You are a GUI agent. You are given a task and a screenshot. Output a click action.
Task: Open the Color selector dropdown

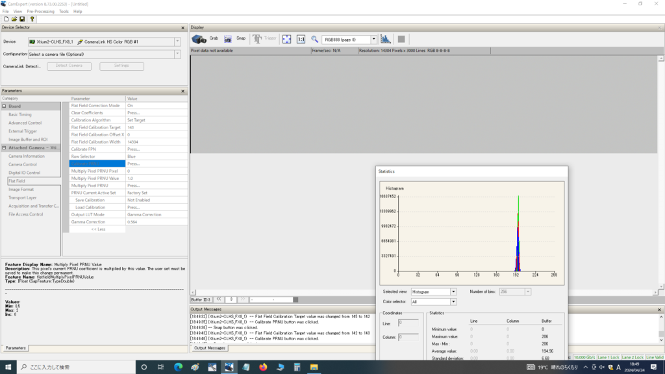[453, 302]
